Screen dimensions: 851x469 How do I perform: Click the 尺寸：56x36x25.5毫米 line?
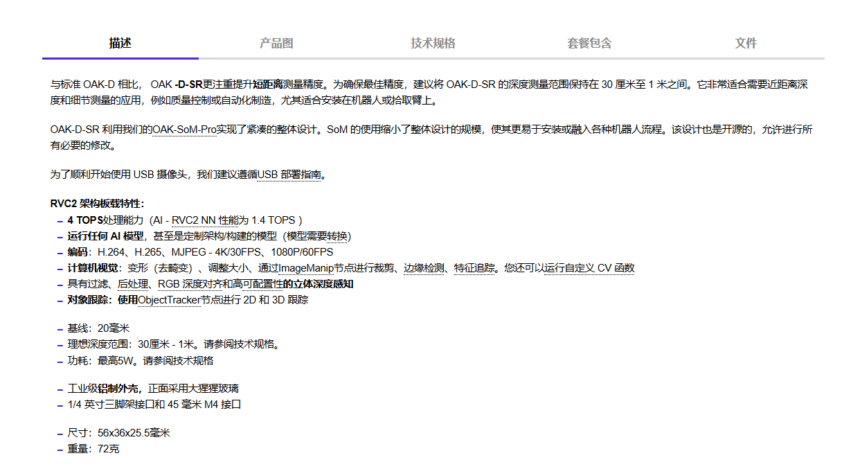click(x=118, y=433)
